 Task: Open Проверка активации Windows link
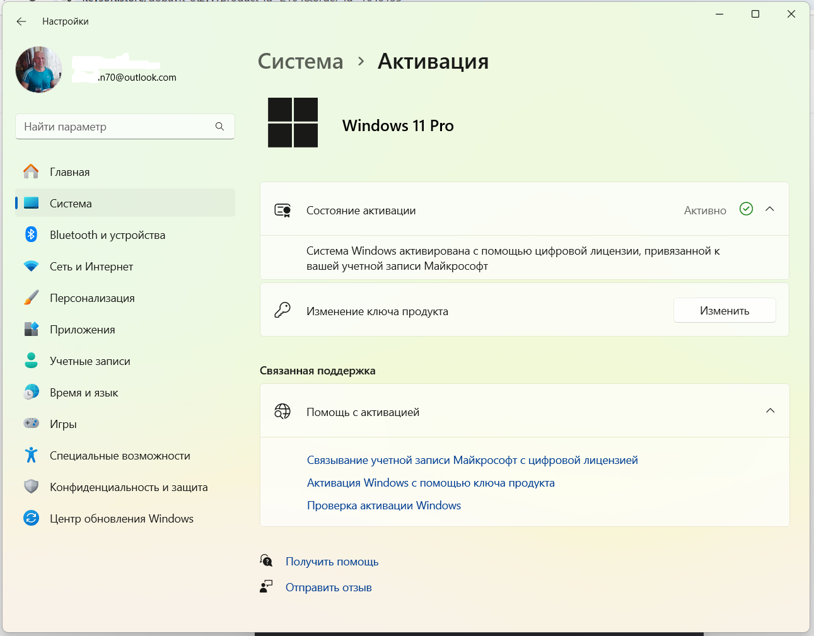(384, 506)
